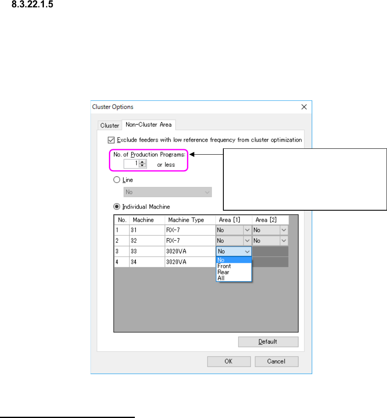Click the Machine Type column header
Viewport: 387px width, 418px height.
(x=190, y=220)
